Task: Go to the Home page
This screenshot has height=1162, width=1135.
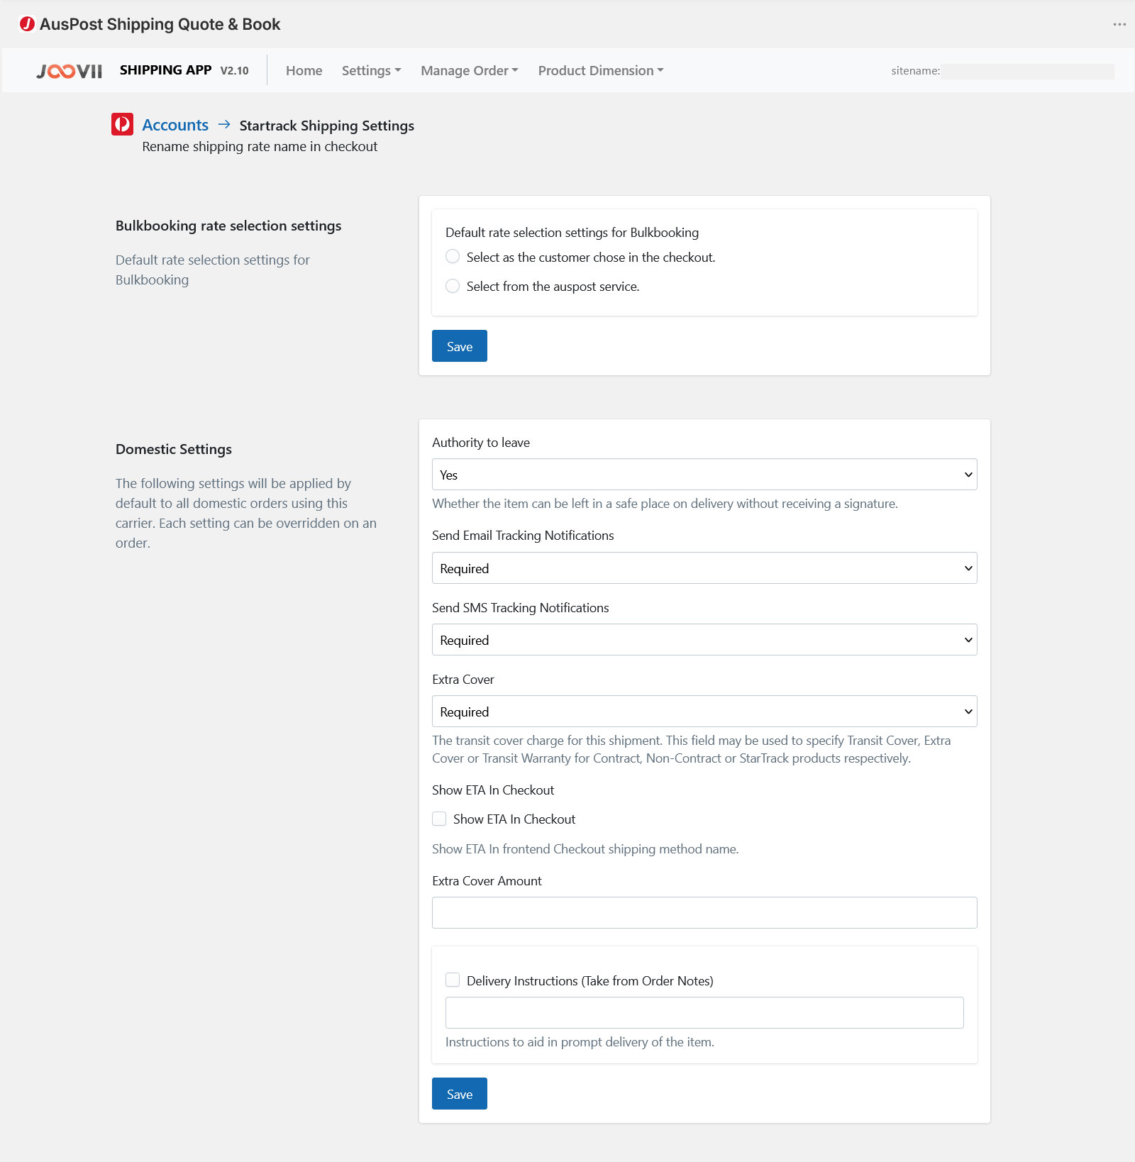Action: pyautogui.click(x=304, y=70)
